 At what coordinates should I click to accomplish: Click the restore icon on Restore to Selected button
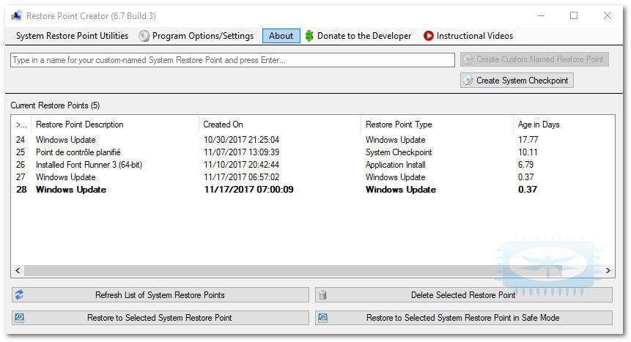tap(19, 317)
